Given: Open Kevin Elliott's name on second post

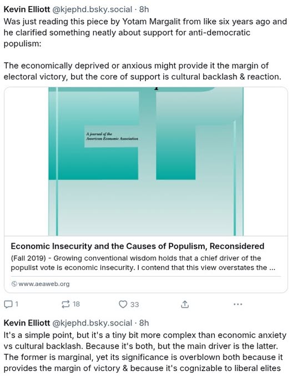Looking at the screenshot, I should coord(27,323).
